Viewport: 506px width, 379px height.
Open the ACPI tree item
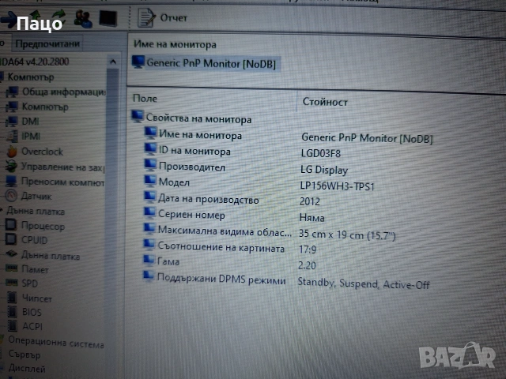25,326
